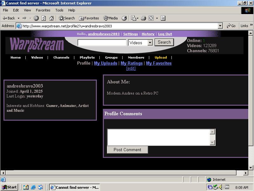Click the WarpStream logo

[37, 45]
